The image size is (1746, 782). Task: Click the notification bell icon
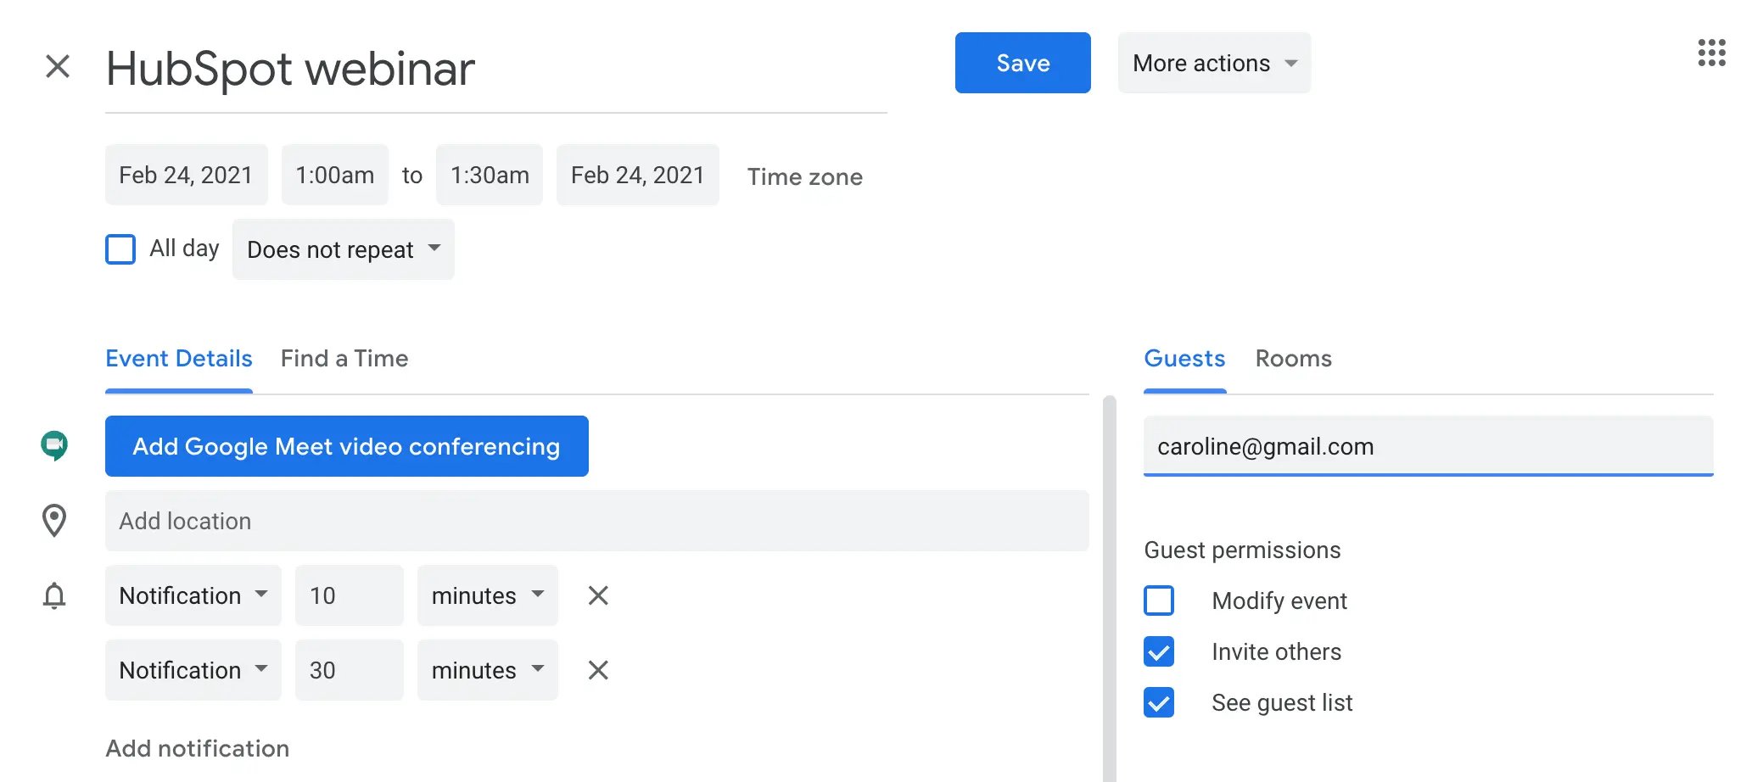54,595
